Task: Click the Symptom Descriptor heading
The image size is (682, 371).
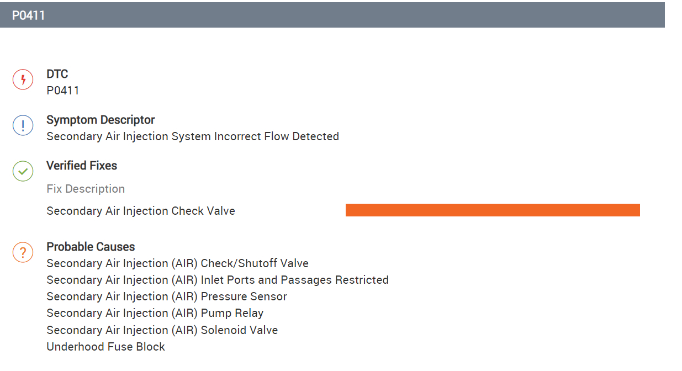Action: pyautogui.click(x=101, y=120)
